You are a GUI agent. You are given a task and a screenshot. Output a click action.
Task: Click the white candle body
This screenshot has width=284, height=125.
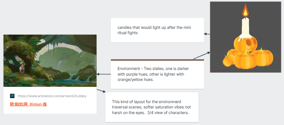246,27
